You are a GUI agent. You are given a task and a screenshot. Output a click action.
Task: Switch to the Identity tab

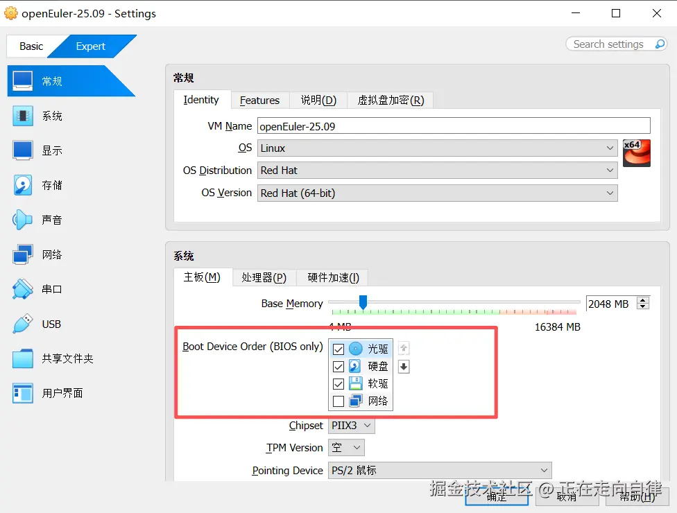pos(201,100)
